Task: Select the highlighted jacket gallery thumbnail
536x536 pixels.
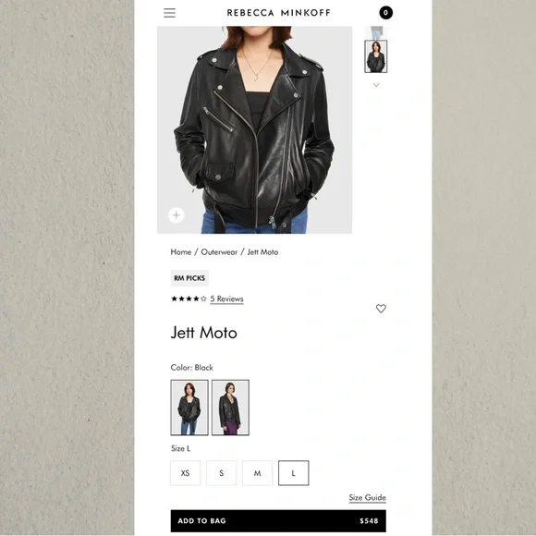Action: 376,56
